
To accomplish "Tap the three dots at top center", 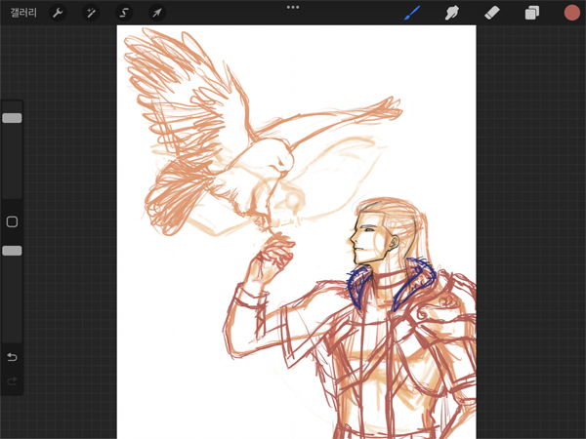I will coord(293,7).
